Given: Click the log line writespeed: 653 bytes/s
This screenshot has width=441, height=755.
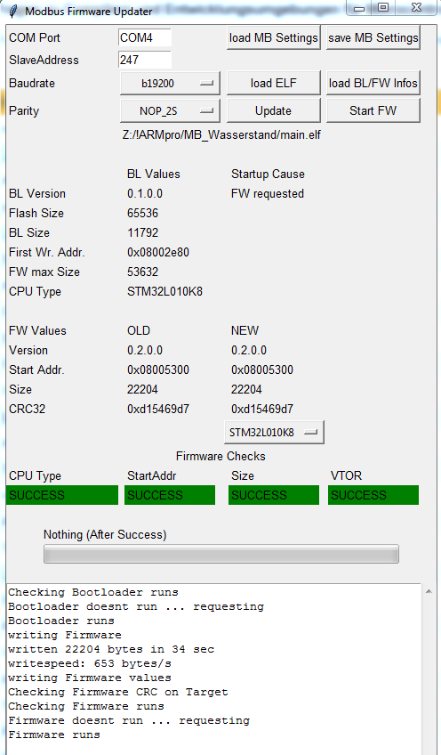Looking at the screenshot, I should click(90, 663).
